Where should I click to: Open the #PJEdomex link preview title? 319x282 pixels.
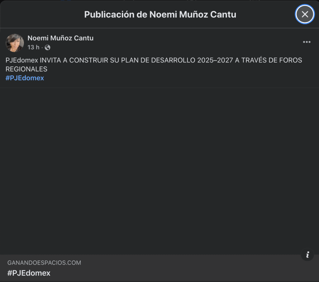pos(29,273)
